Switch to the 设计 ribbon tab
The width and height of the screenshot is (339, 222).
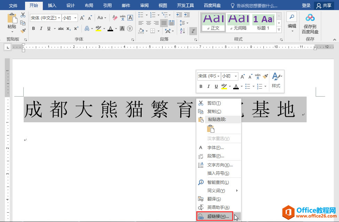point(71,6)
